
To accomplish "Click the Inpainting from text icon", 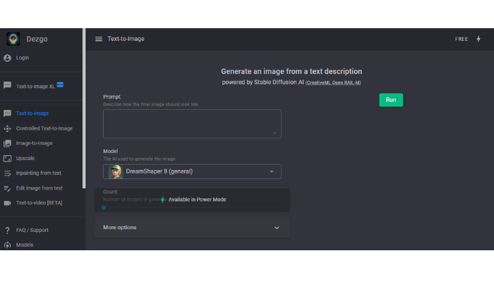I will point(7,173).
